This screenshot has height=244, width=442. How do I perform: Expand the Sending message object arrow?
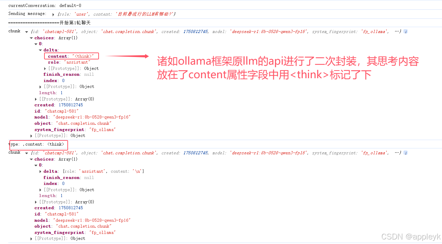click(x=53, y=14)
